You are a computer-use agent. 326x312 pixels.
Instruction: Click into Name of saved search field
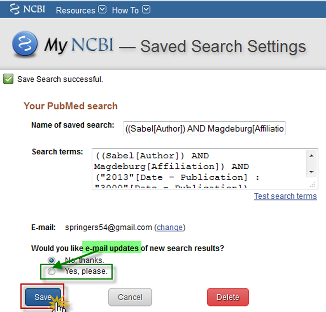click(x=204, y=129)
